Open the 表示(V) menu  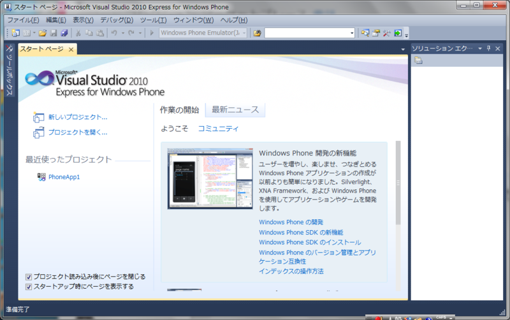83,20
